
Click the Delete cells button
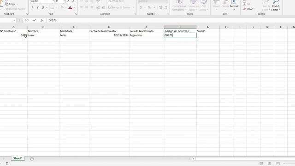pos(225,6)
